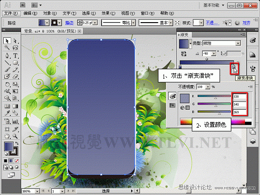Open the 编辑(E) menu

[30, 13]
